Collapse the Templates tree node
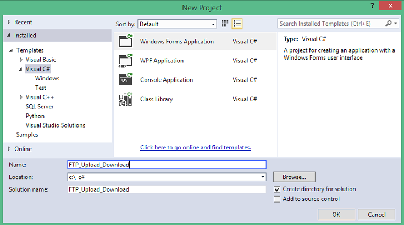404x225 pixels. pyautogui.click(x=11, y=50)
